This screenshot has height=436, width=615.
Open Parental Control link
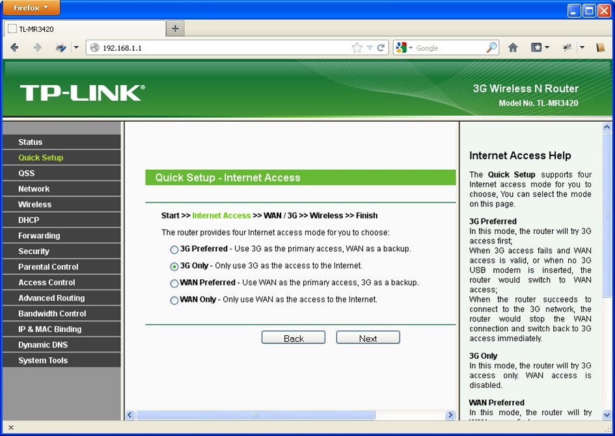coord(62,267)
